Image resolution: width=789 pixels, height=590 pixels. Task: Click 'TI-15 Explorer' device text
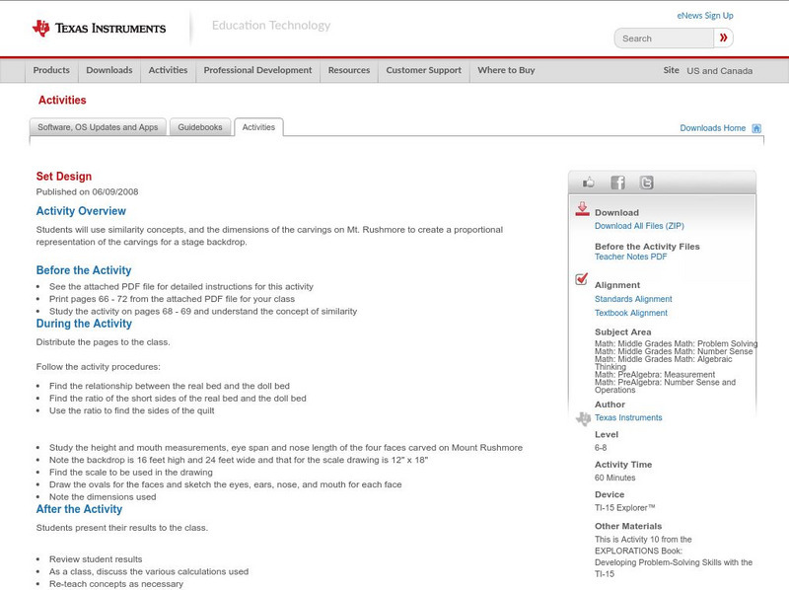pyautogui.click(x=625, y=508)
